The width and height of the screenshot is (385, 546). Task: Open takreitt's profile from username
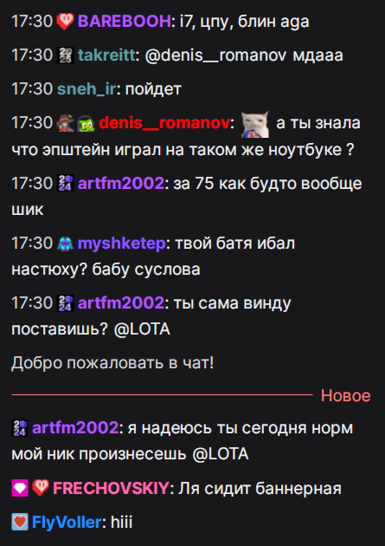pos(106,55)
